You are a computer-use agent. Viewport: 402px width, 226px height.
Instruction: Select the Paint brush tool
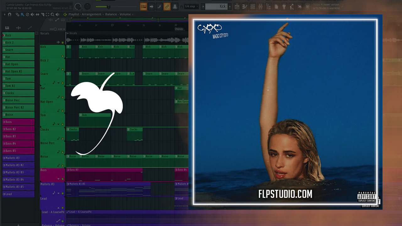[x=22, y=14]
